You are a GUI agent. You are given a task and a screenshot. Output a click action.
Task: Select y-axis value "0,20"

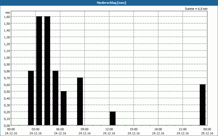coord(7,112)
